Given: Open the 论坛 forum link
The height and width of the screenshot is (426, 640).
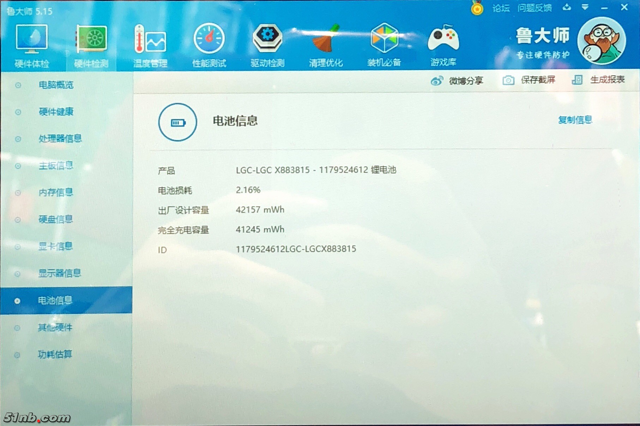Looking at the screenshot, I should pyautogui.click(x=501, y=8).
